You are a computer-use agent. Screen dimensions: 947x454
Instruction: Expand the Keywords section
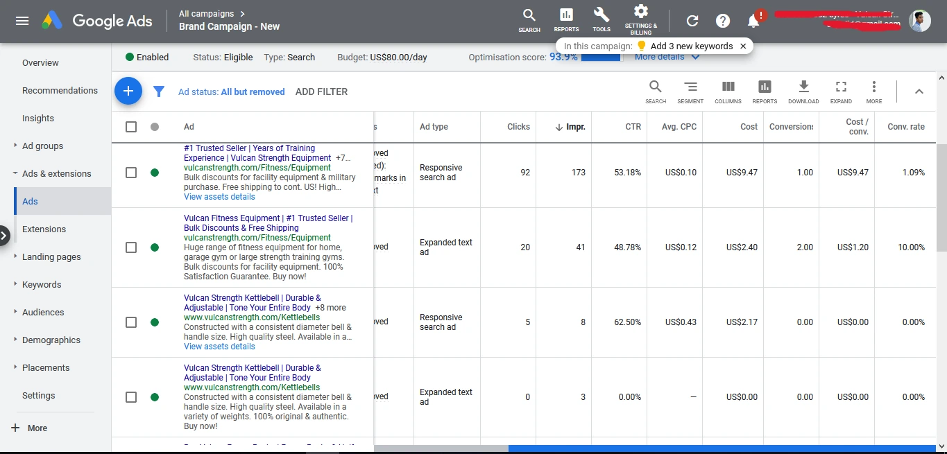pyautogui.click(x=15, y=284)
